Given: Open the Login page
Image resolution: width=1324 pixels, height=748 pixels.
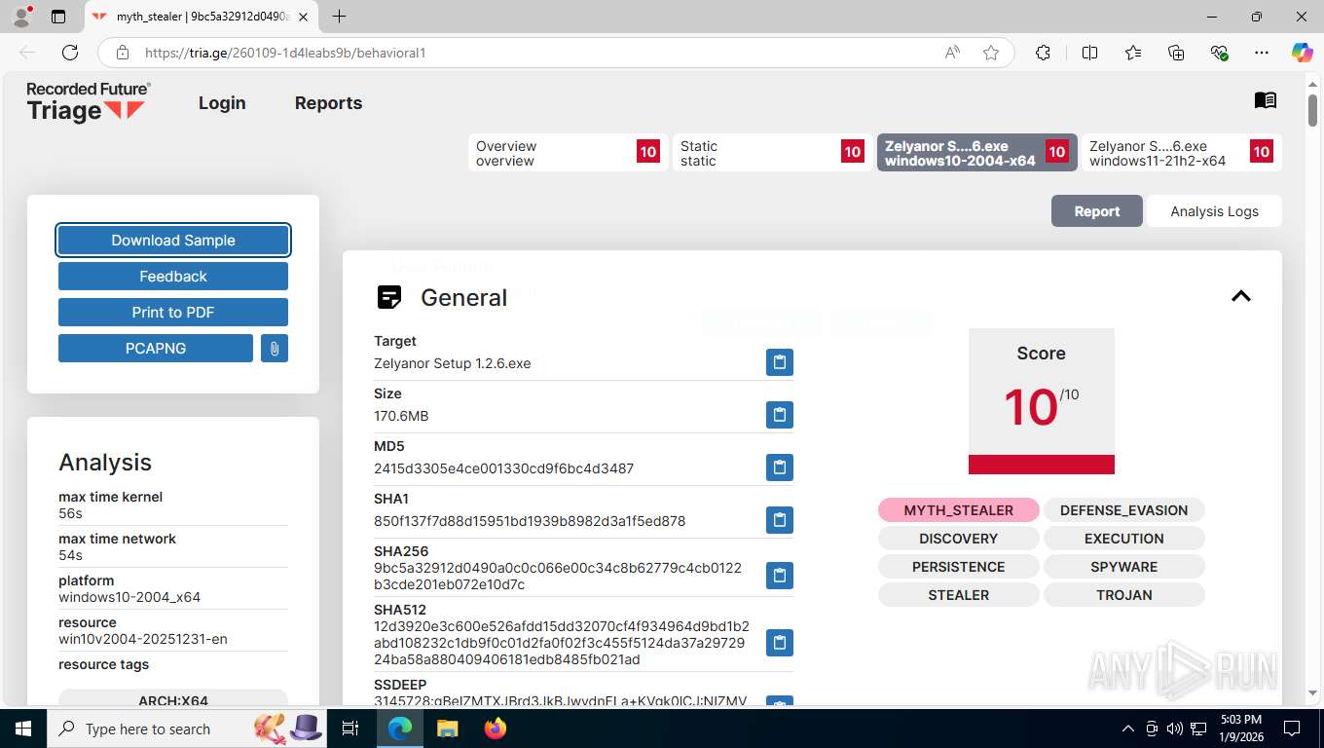Looking at the screenshot, I should point(222,103).
